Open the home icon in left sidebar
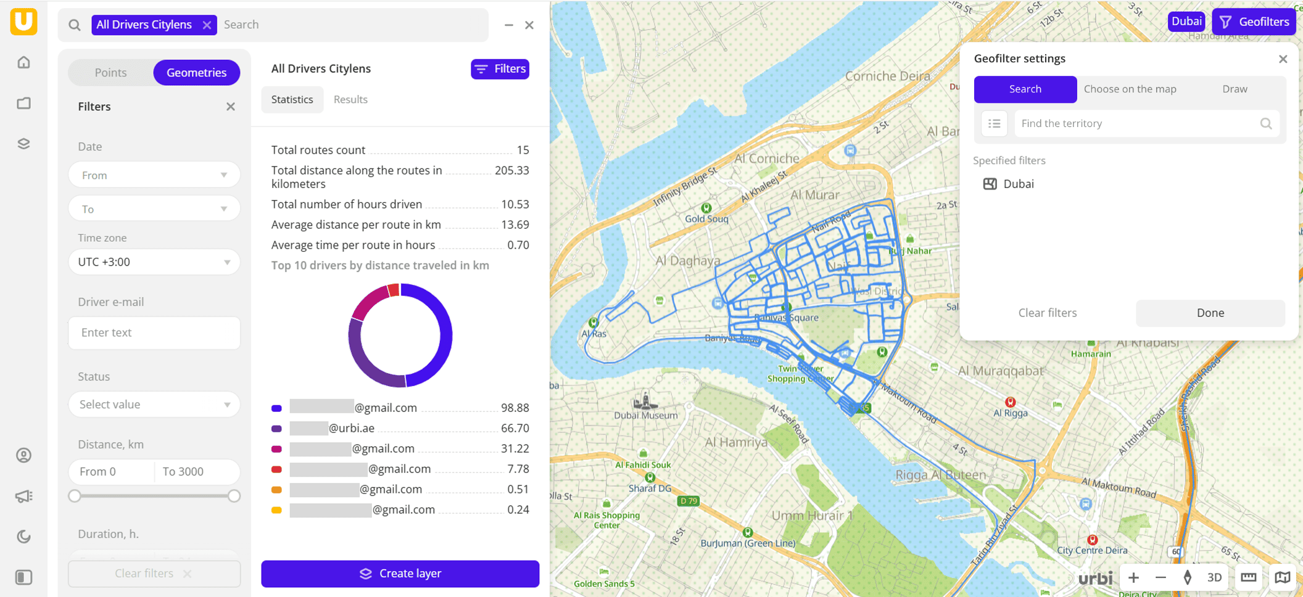1303x597 pixels. pos(23,62)
